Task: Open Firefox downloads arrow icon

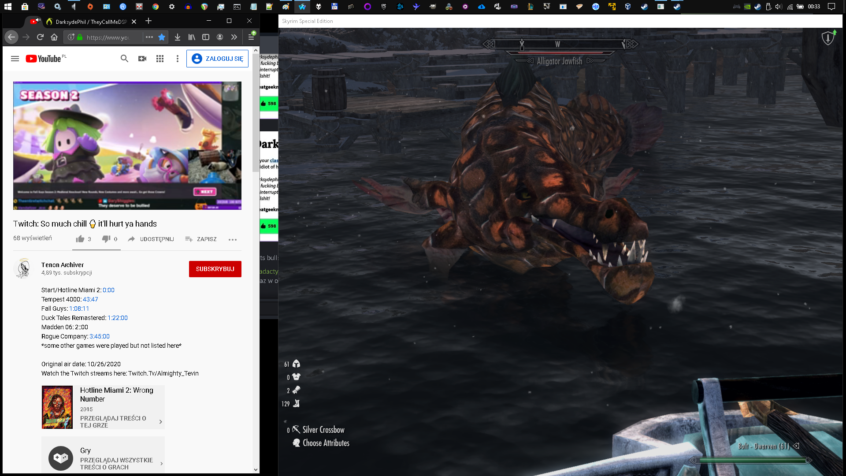Action: 178,37
